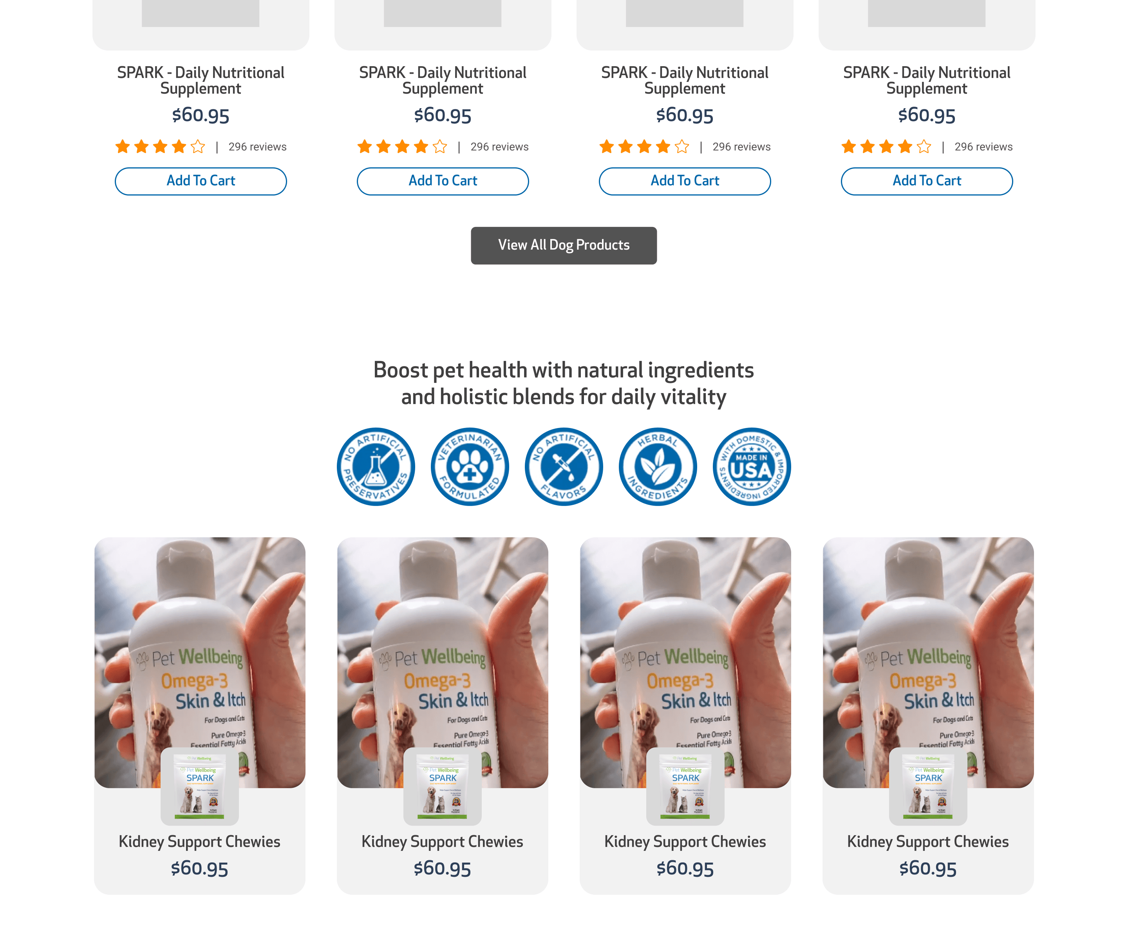Click the Herbal Ingredients leaf badge

click(x=657, y=467)
